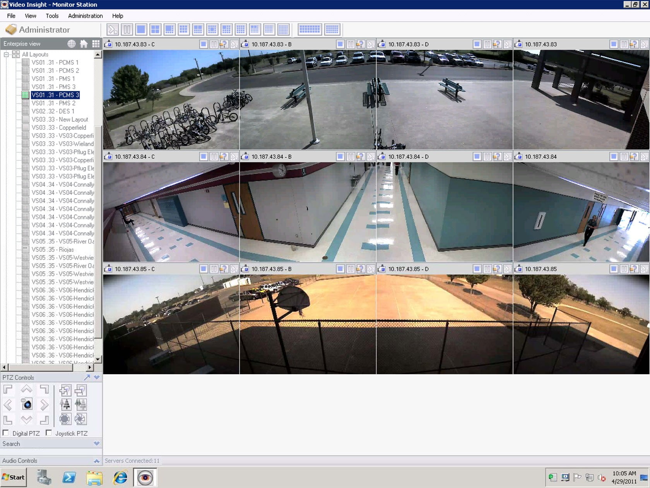Expand the Search panel

pos(97,443)
